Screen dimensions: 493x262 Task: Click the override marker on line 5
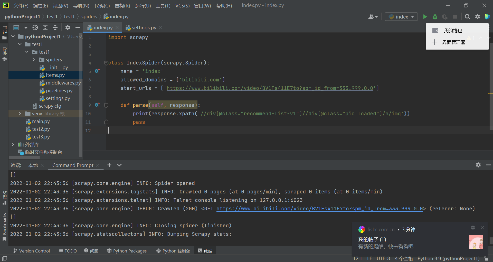(97, 71)
